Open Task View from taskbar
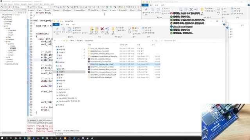The image size is (250, 140). click(11, 138)
